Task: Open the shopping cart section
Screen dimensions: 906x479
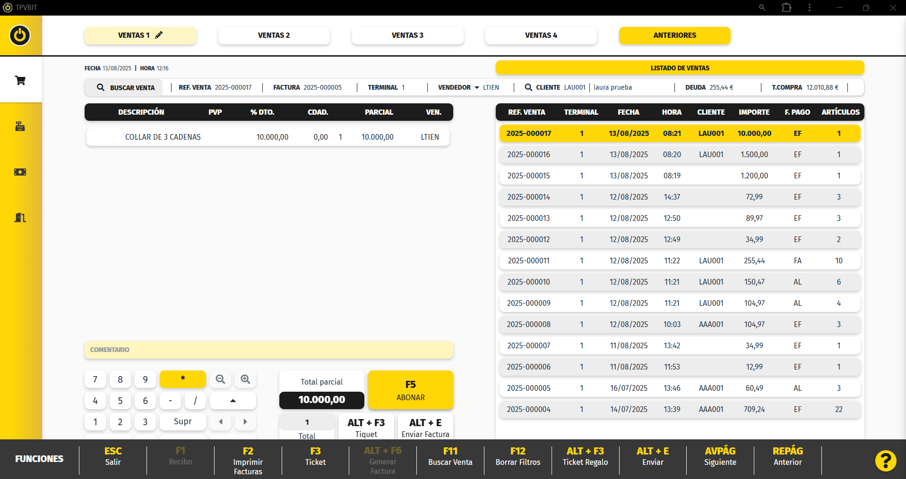Action: (20, 81)
